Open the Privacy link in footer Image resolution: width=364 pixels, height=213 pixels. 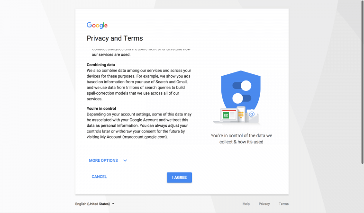pos(264,204)
